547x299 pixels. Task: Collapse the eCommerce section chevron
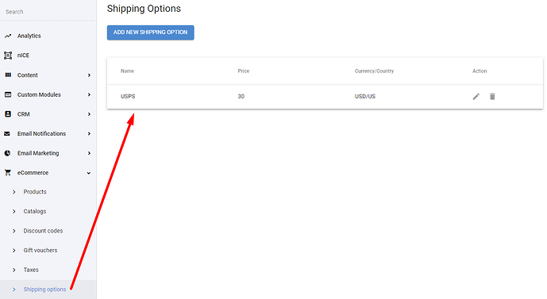pyautogui.click(x=89, y=173)
